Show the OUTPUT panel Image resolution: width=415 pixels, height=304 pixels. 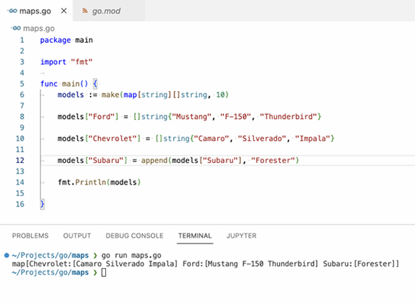[77, 236]
